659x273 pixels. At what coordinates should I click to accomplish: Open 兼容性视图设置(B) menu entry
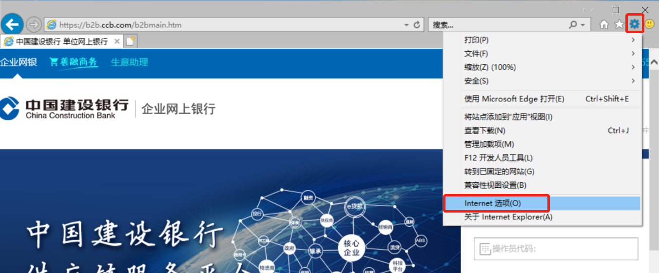click(x=495, y=185)
